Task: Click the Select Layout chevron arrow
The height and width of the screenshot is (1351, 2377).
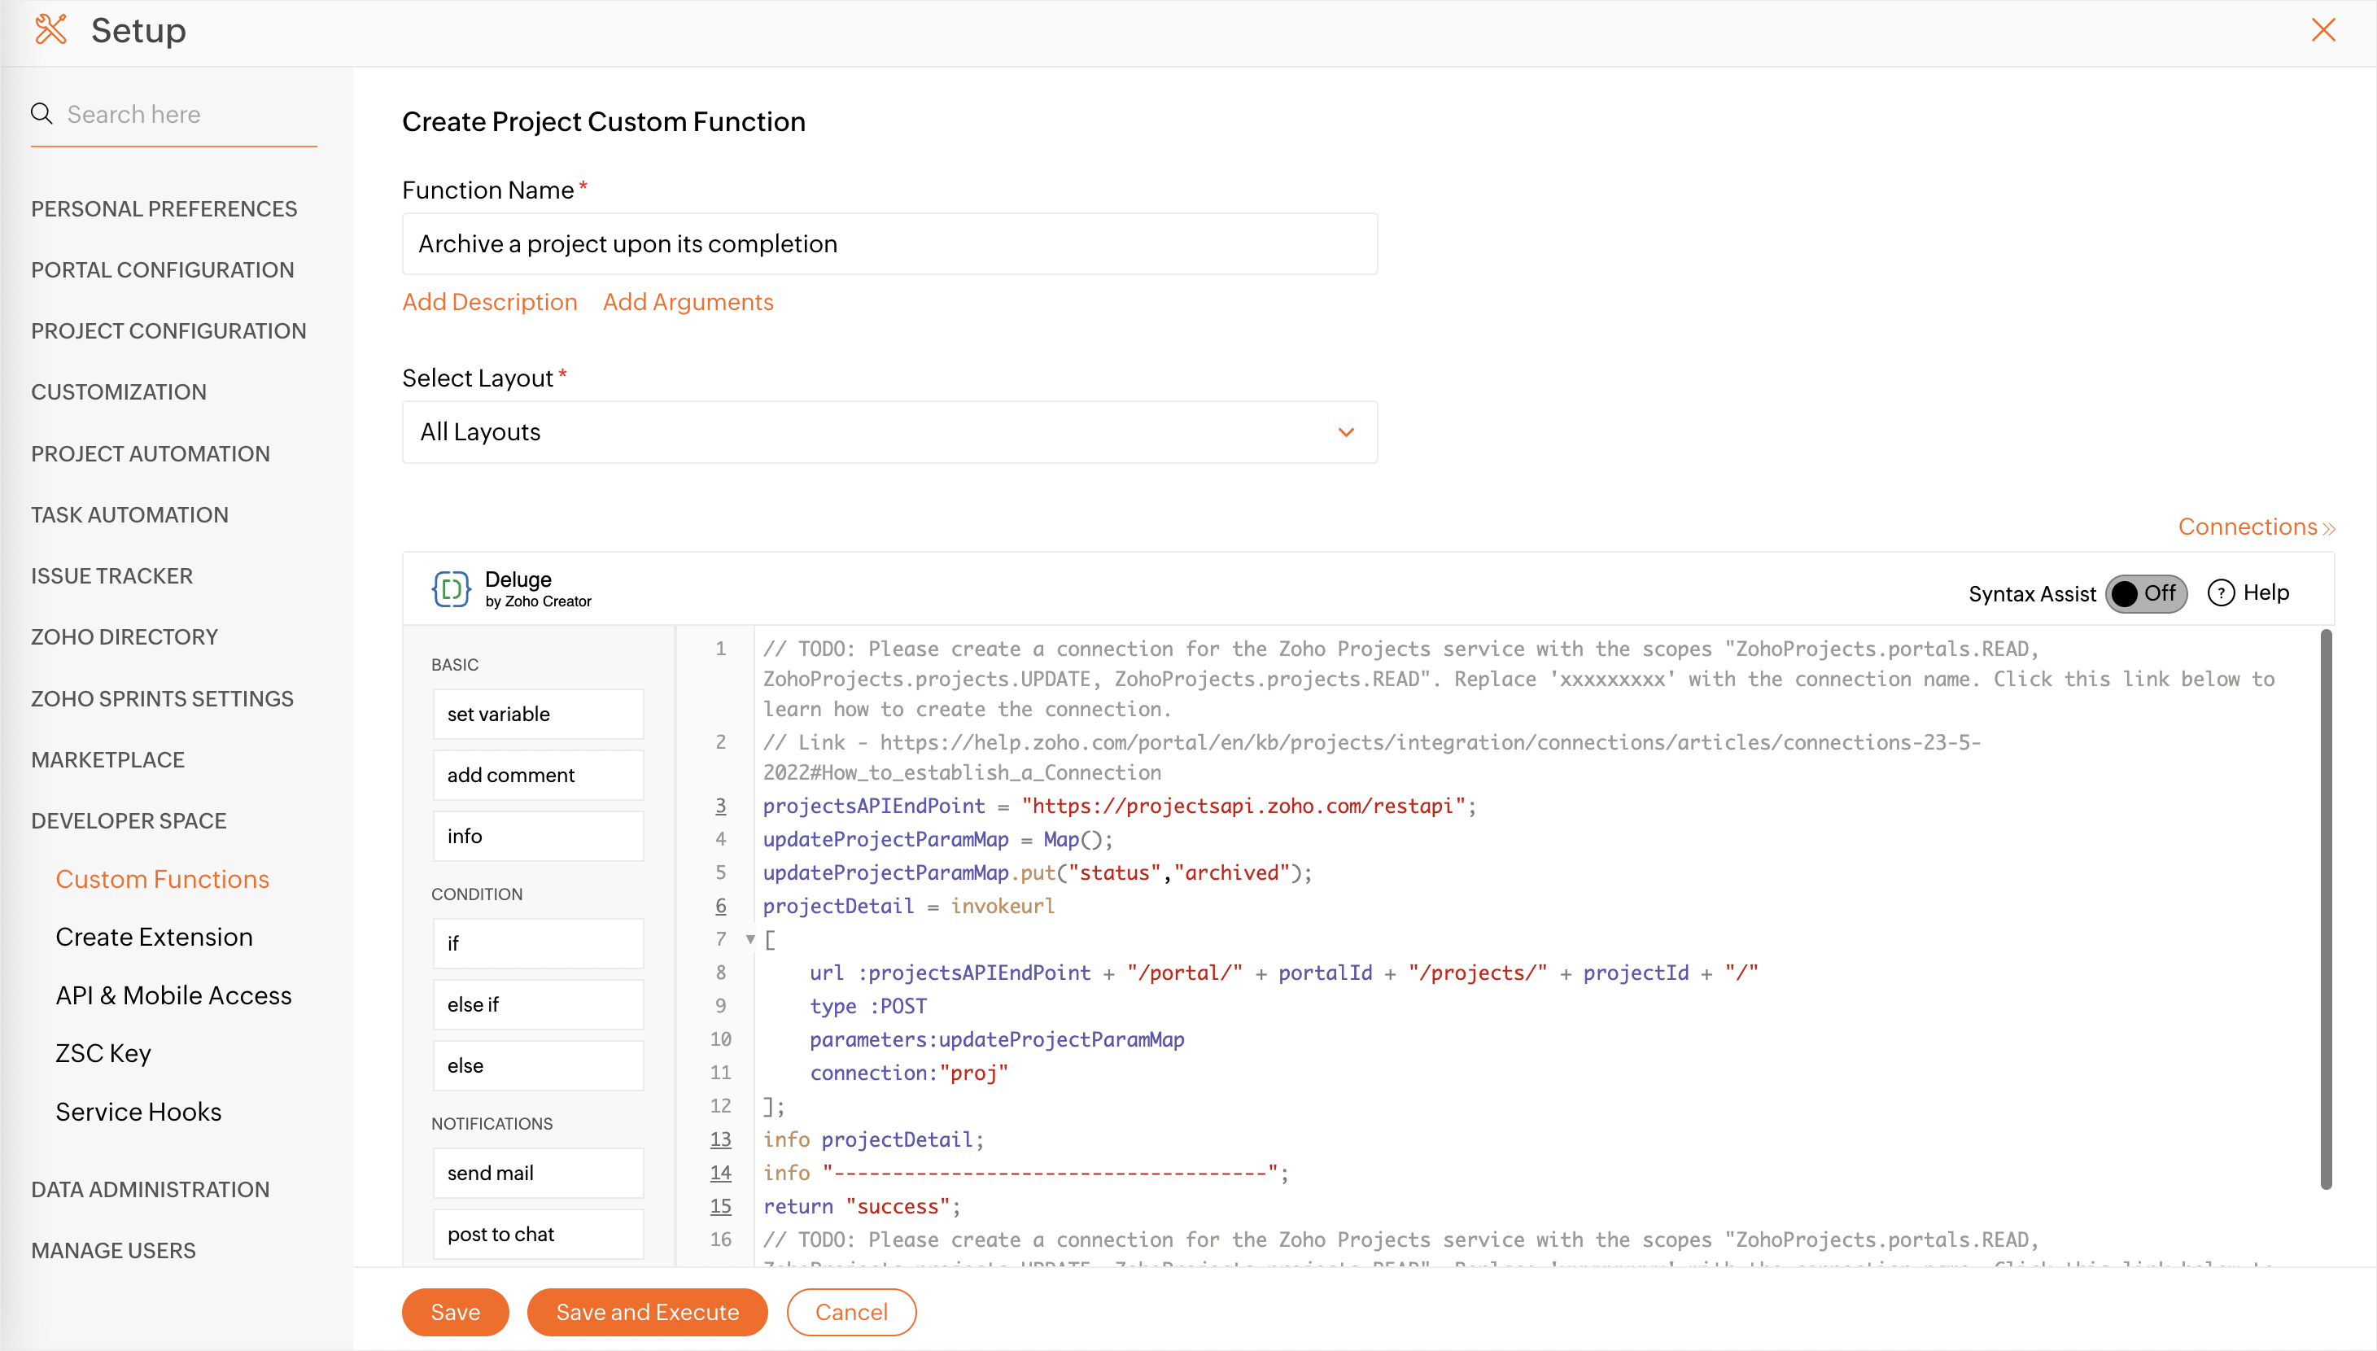Action: point(1346,432)
